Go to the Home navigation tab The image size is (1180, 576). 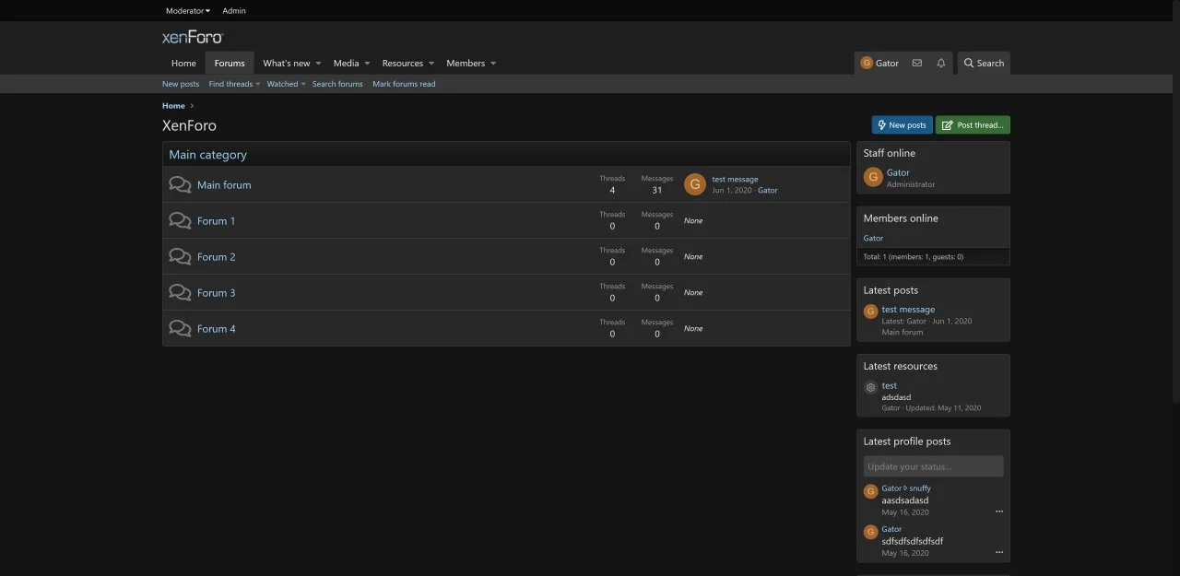point(183,64)
